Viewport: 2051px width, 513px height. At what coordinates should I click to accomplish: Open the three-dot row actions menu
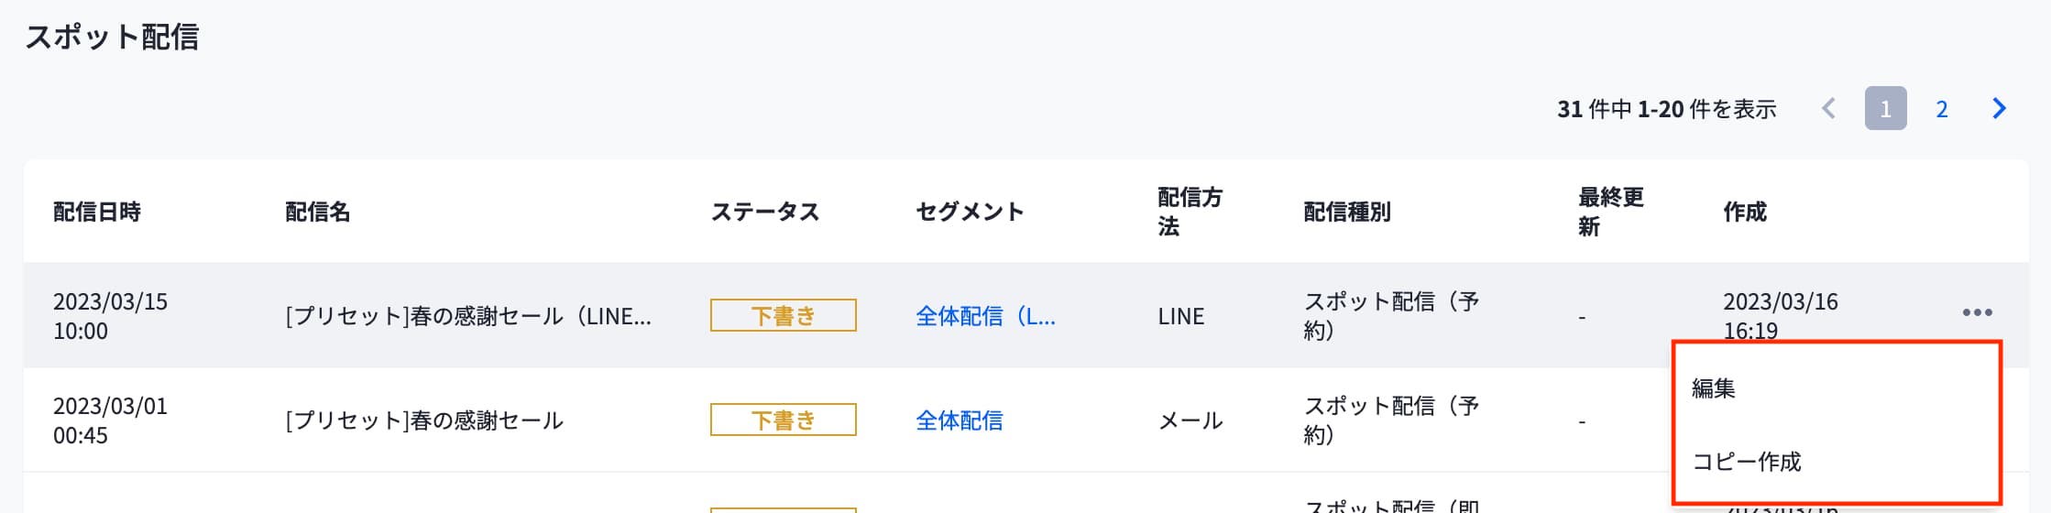pyautogui.click(x=1977, y=312)
